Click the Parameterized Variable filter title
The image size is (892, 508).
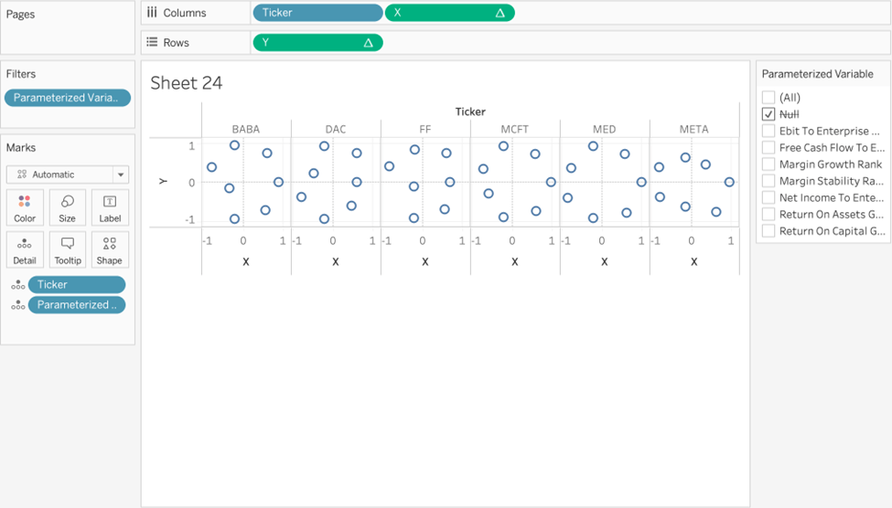point(818,74)
